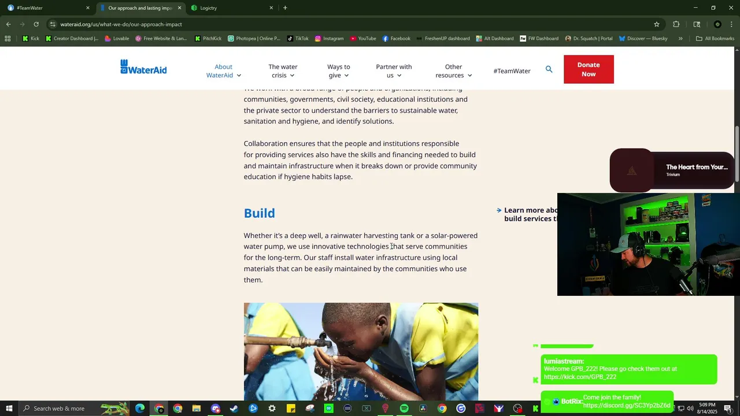Open the Lovable bookmark
The width and height of the screenshot is (740, 416).
coord(116,39)
